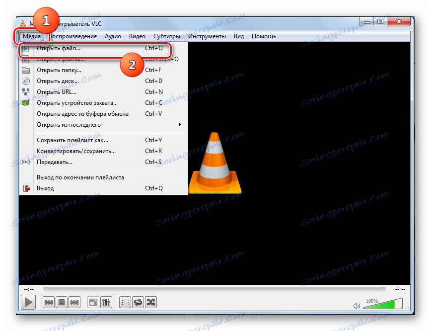
Task: Toggle fullscreen video button
Action: (x=93, y=303)
